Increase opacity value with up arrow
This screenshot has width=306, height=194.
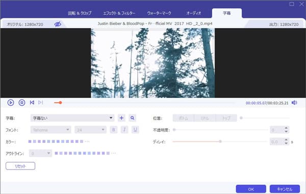pos(286,128)
